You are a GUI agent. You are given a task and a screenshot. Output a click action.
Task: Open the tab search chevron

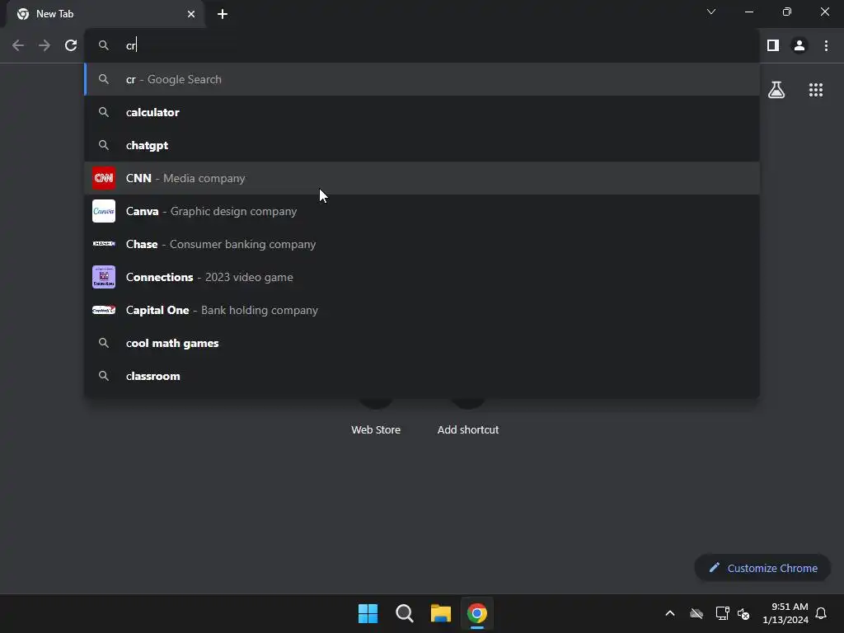pyautogui.click(x=711, y=12)
